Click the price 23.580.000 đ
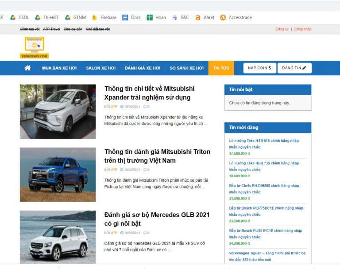Viewport: 340px width, 269px height. tap(240, 221)
